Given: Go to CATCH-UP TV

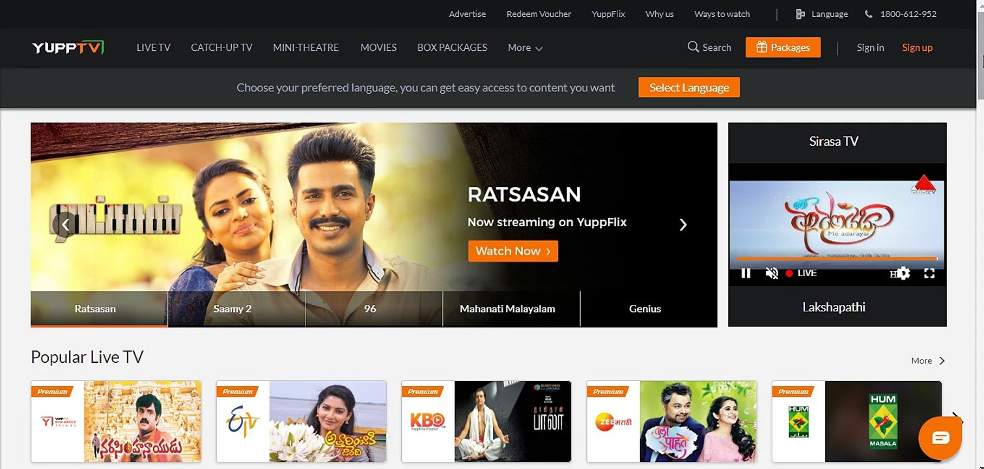Looking at the screenshot, I should tap(221, 48).
